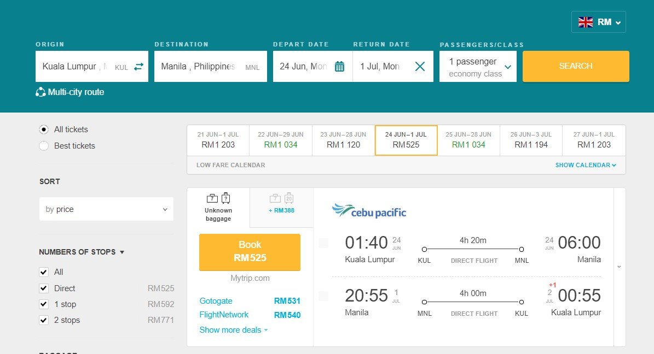654x354 pixels.
Task: Click the 'RM525' Direct stops price
Action: tap(161, 288)
